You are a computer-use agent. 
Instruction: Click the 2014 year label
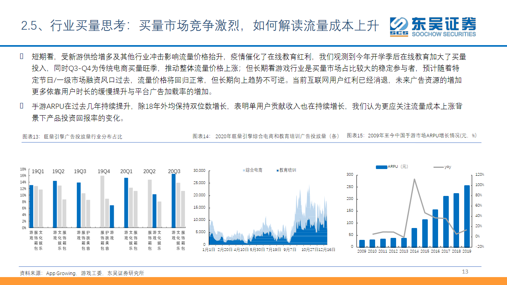point(414,251)
